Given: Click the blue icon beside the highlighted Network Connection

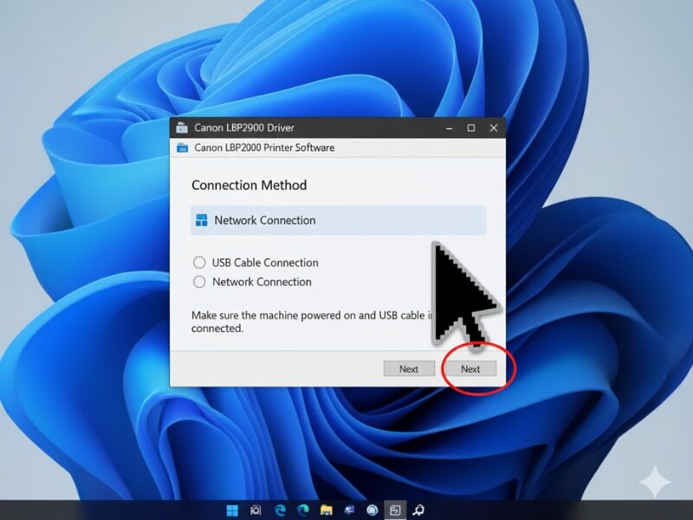Looking at the screenshot, I should pos(202,220).
